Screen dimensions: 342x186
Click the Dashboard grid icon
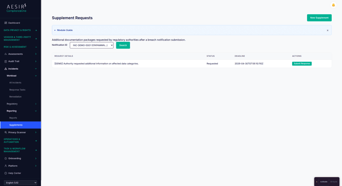[x=6, y=23]
